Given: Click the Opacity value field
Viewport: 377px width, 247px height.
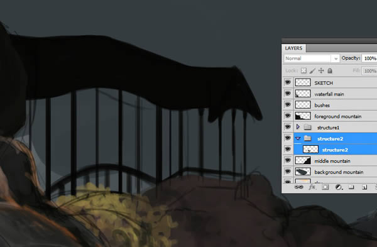Looking at the screenshot, I should click(370, 58).
